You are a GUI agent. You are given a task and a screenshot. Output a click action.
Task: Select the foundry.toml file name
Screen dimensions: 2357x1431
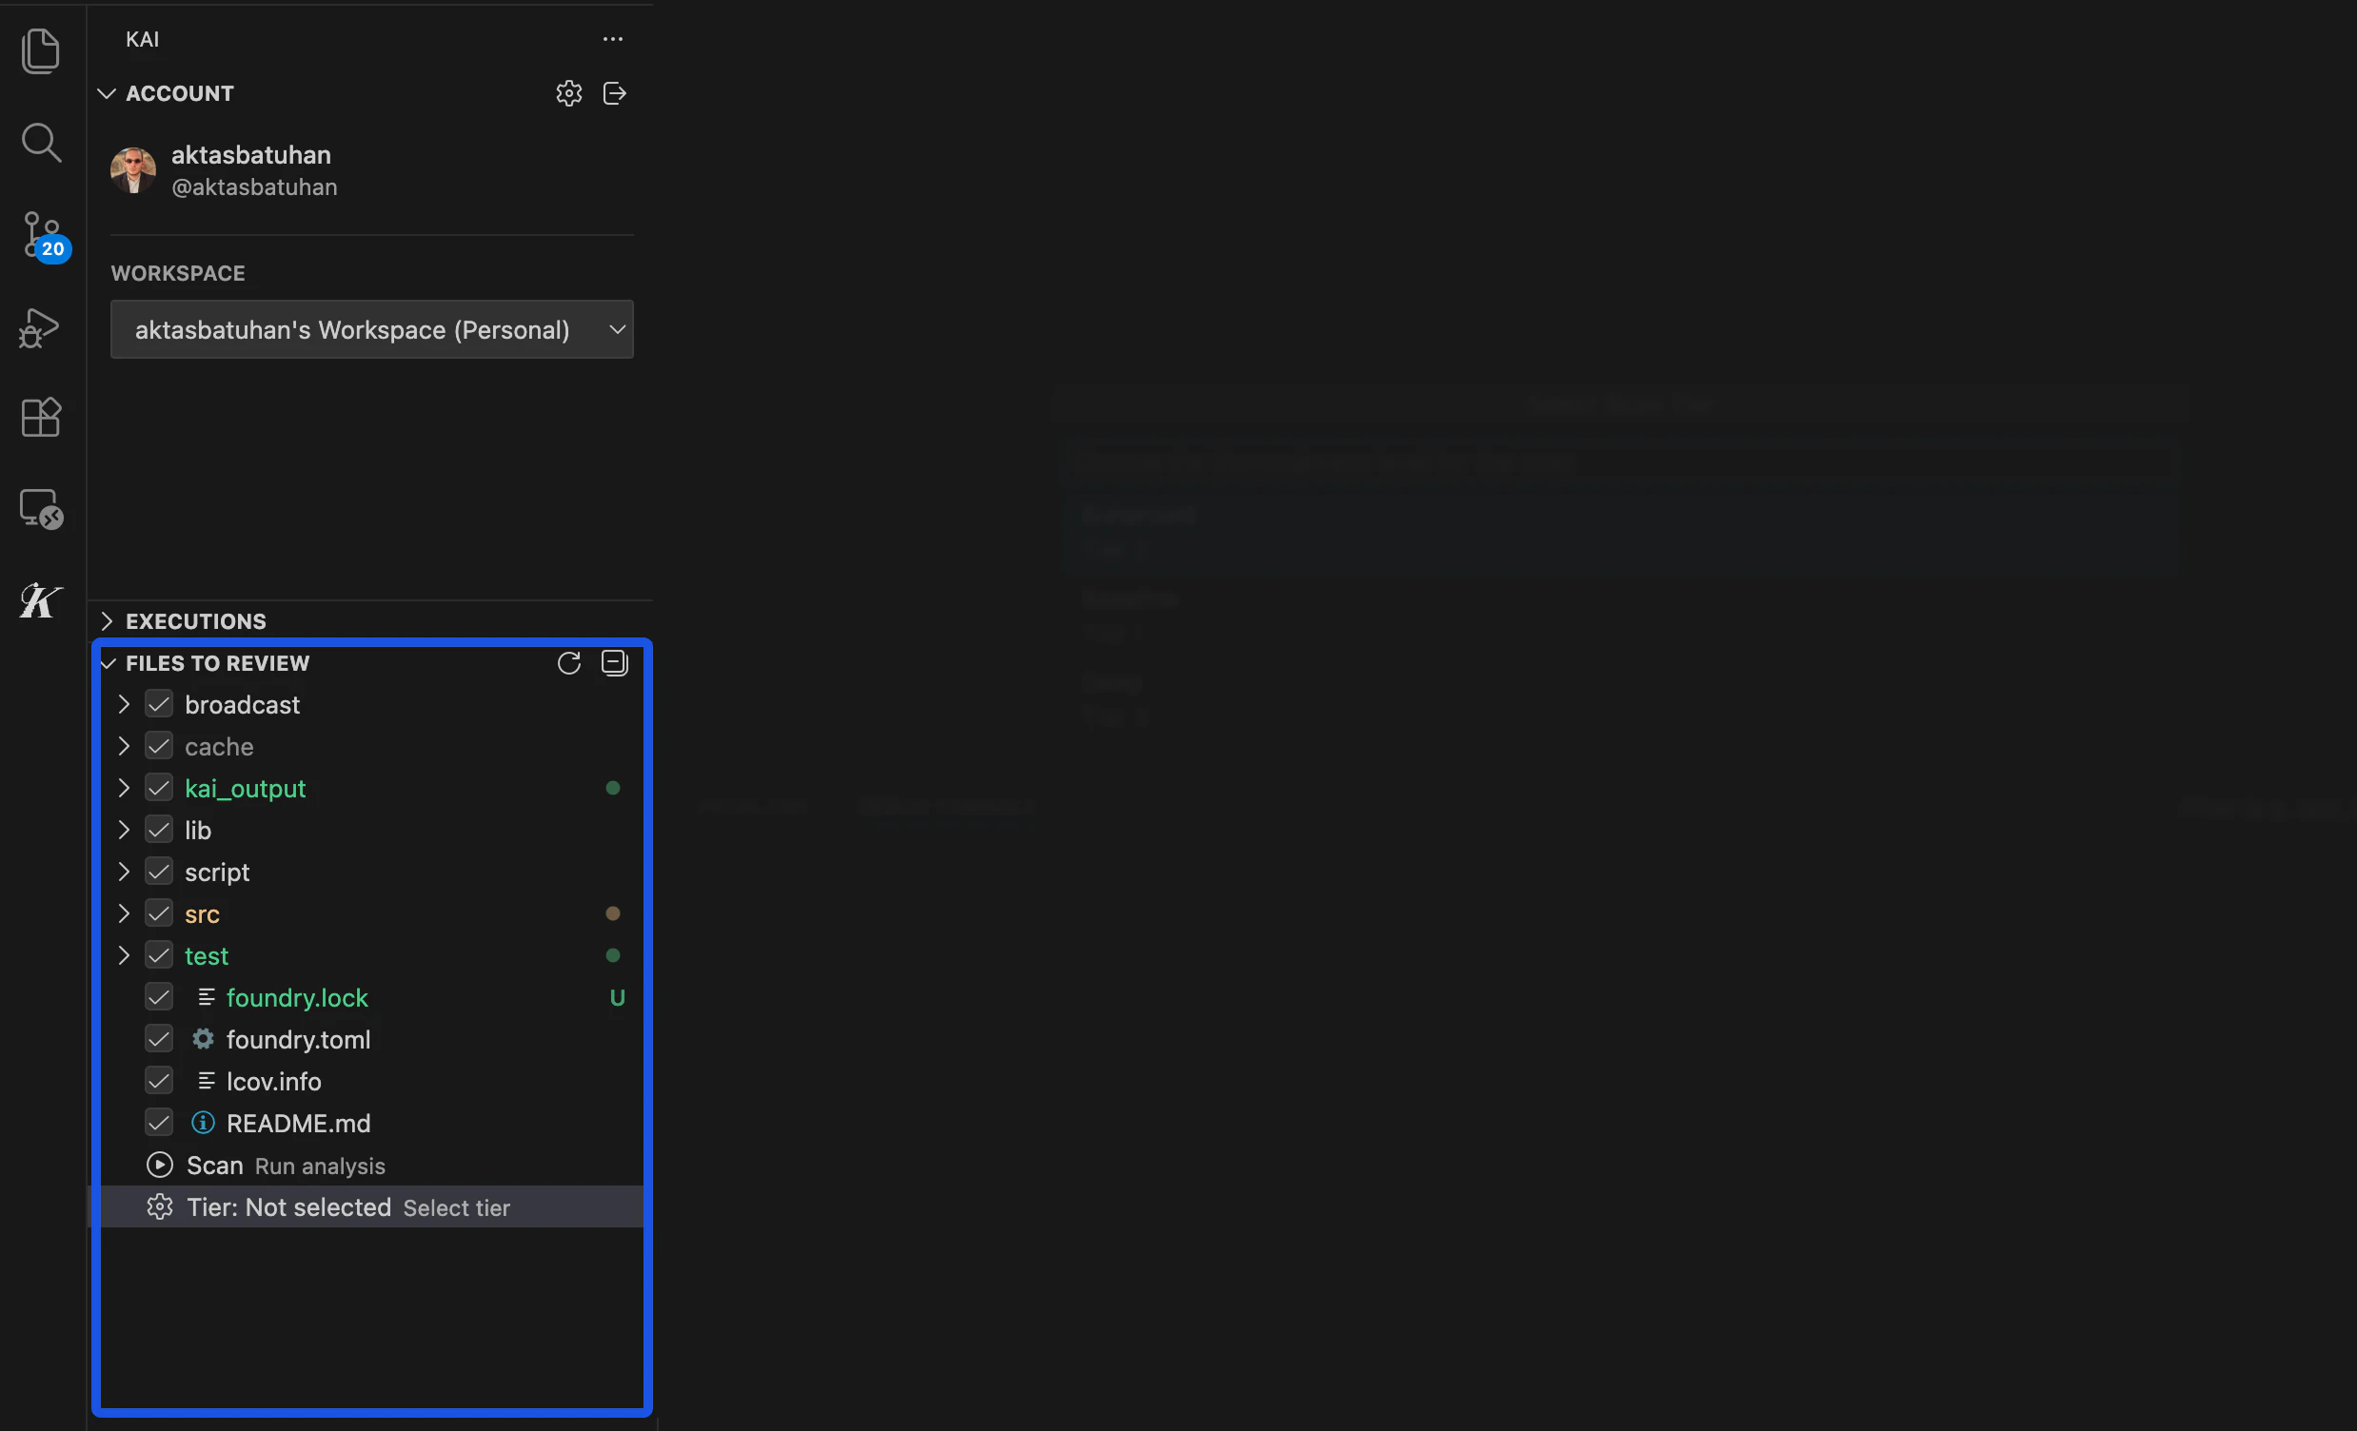[x=299, y=1039]
